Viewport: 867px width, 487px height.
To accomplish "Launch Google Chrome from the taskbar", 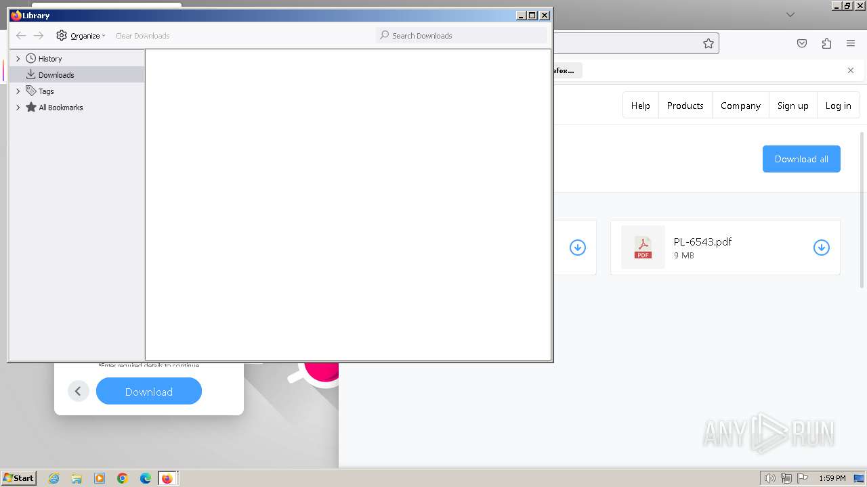I will (123, 478).
